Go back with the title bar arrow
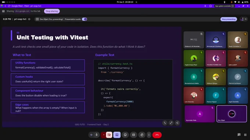This screenshot has height=140, width=250. [5, 6]
